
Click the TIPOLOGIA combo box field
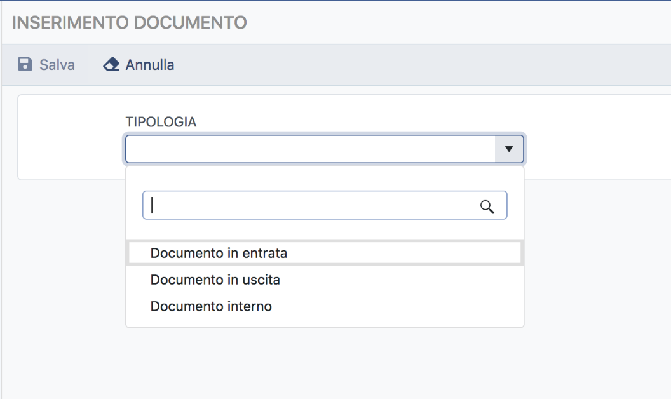click(x=325, y=149)
